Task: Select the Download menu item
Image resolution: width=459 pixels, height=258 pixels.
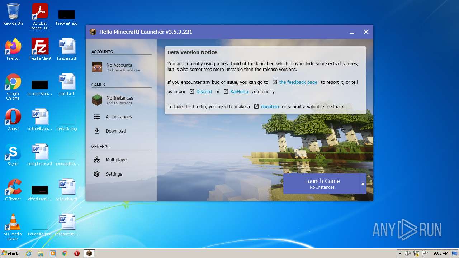Action: (x=122, y=131)
